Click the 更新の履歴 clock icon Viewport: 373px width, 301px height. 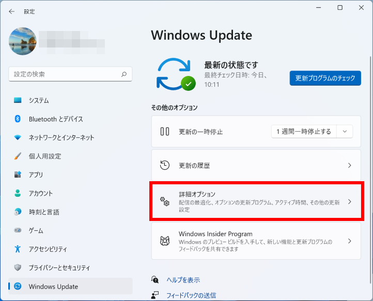coord(165,165)
